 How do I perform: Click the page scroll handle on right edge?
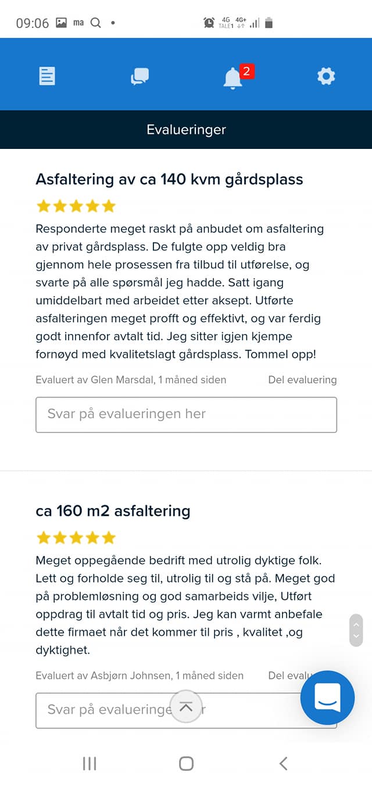pyautogui.click(x=356, y=630)
